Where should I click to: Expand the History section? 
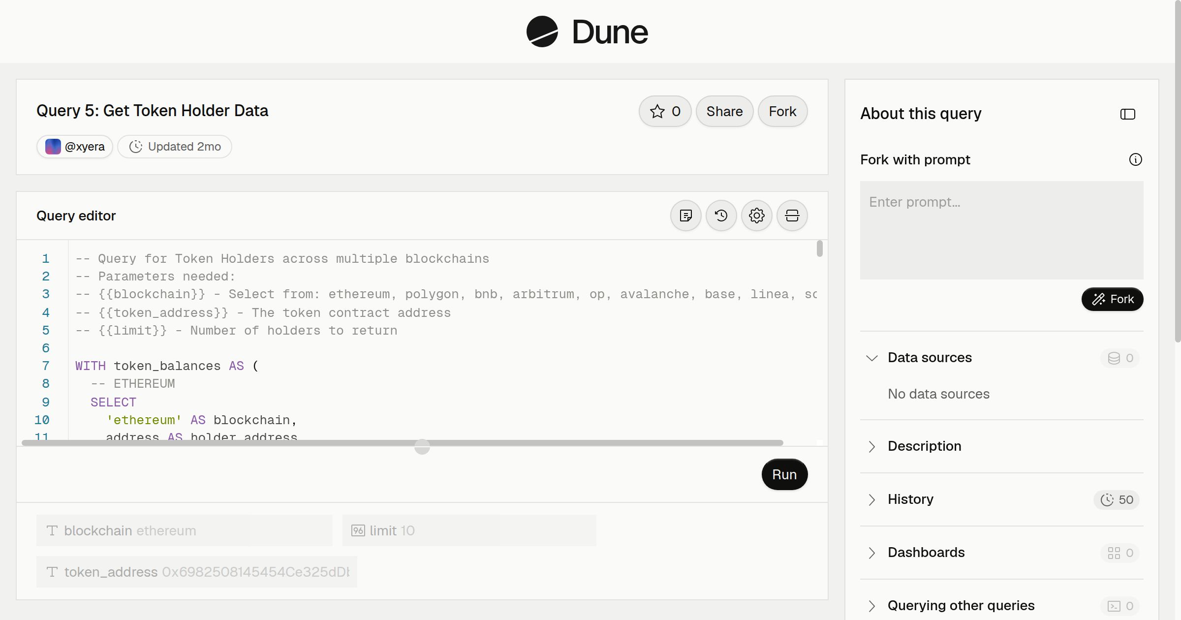[871, 499]
